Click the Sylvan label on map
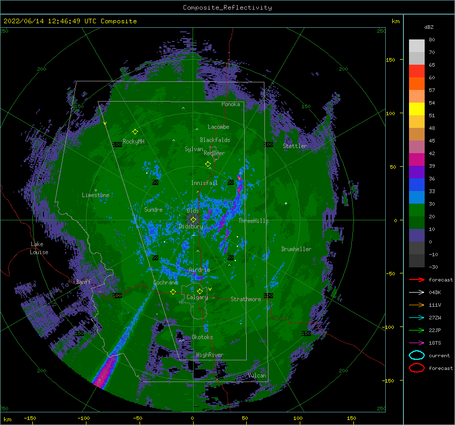This screenshot has height=425, width=455. [x=194, y=149]
